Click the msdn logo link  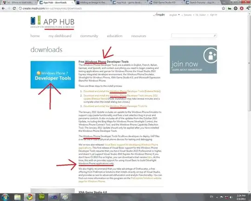pyautogui.click(x=159, y=15)
